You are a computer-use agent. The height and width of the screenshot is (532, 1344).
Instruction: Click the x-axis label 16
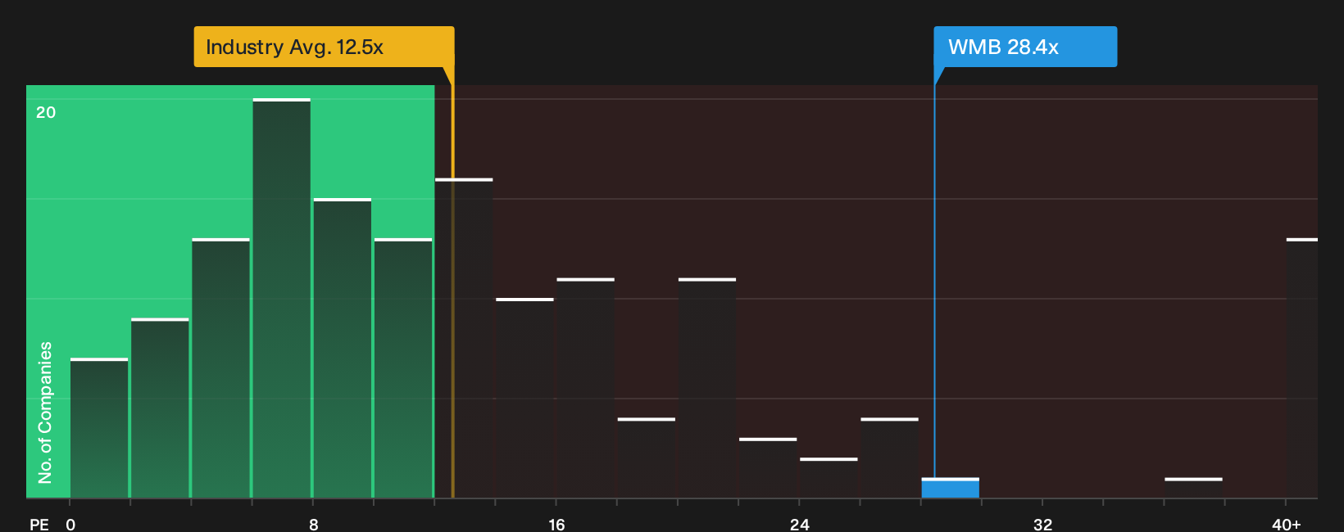coord(556,524)
